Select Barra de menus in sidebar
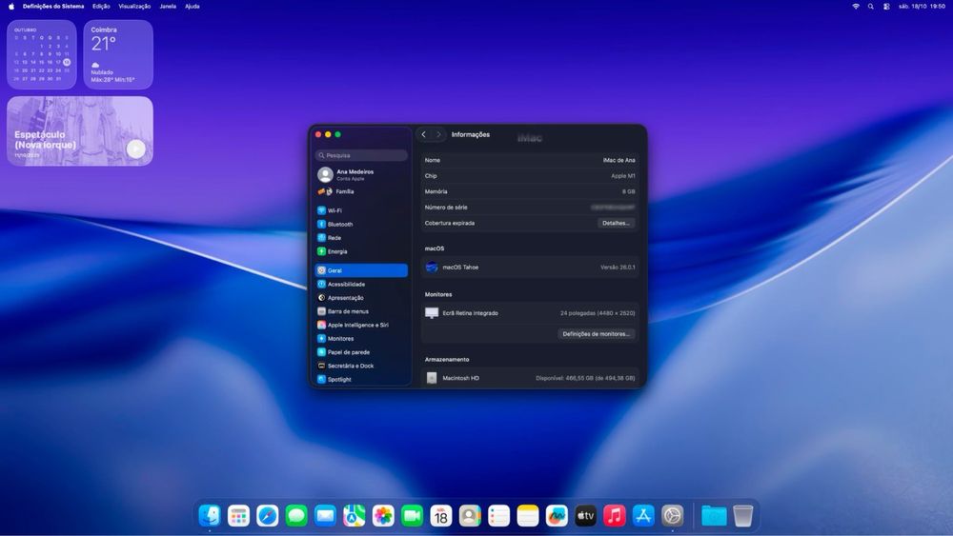 pos(361,311)
